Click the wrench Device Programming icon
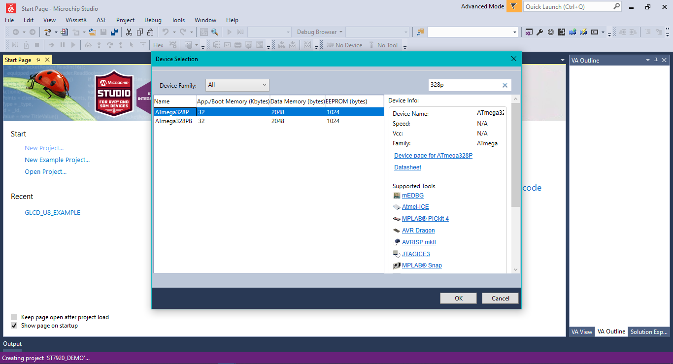The image size is (673, 364). point(539,32)
